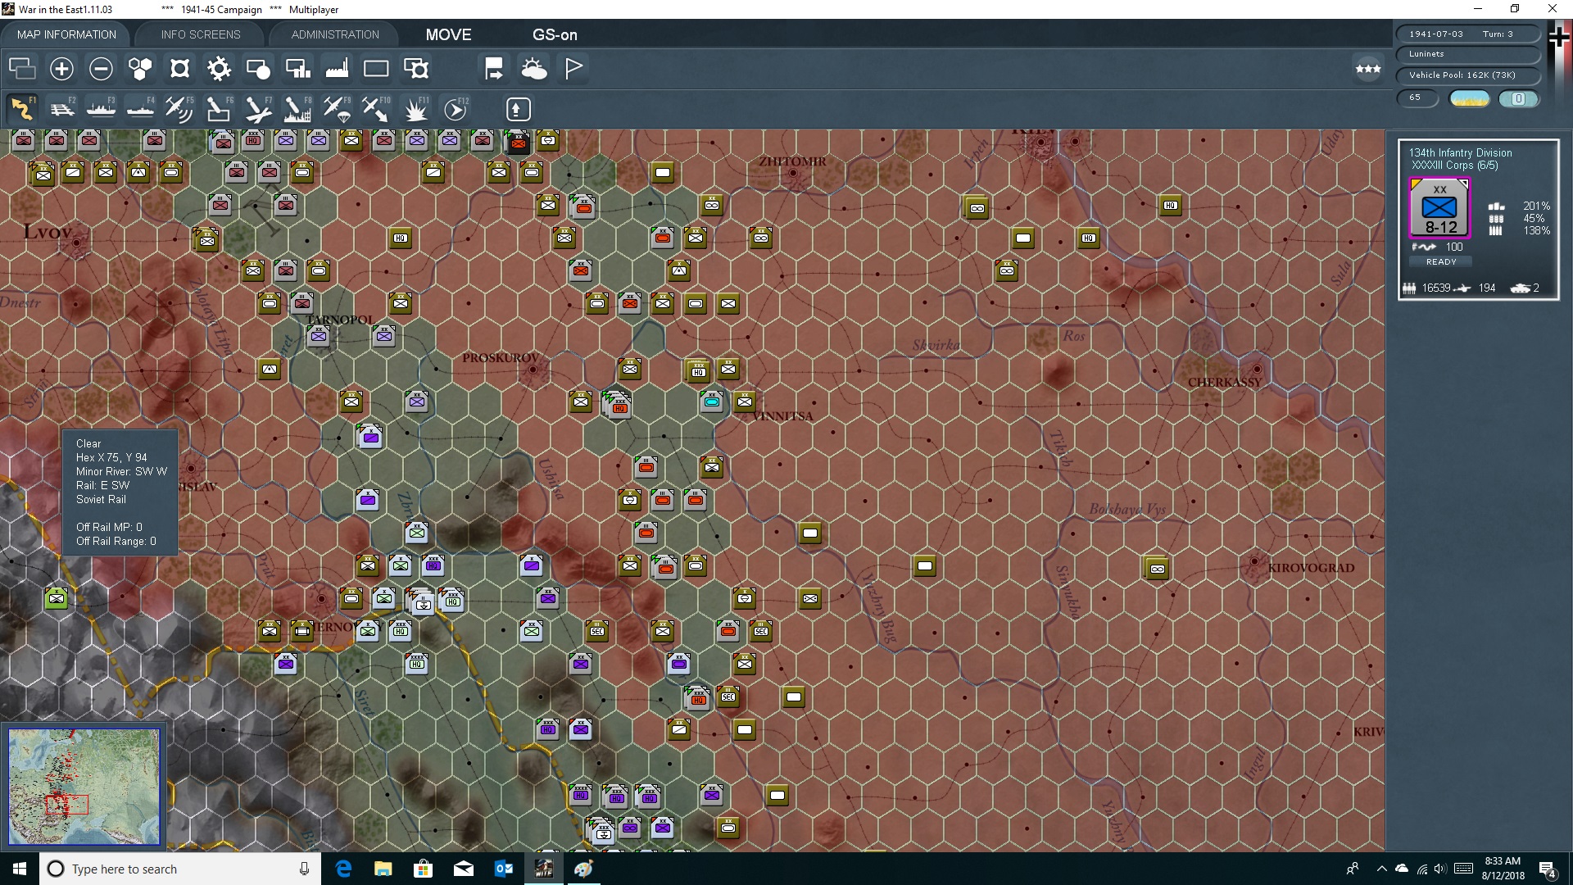Click the Proskurov city hex

point(533,370)
